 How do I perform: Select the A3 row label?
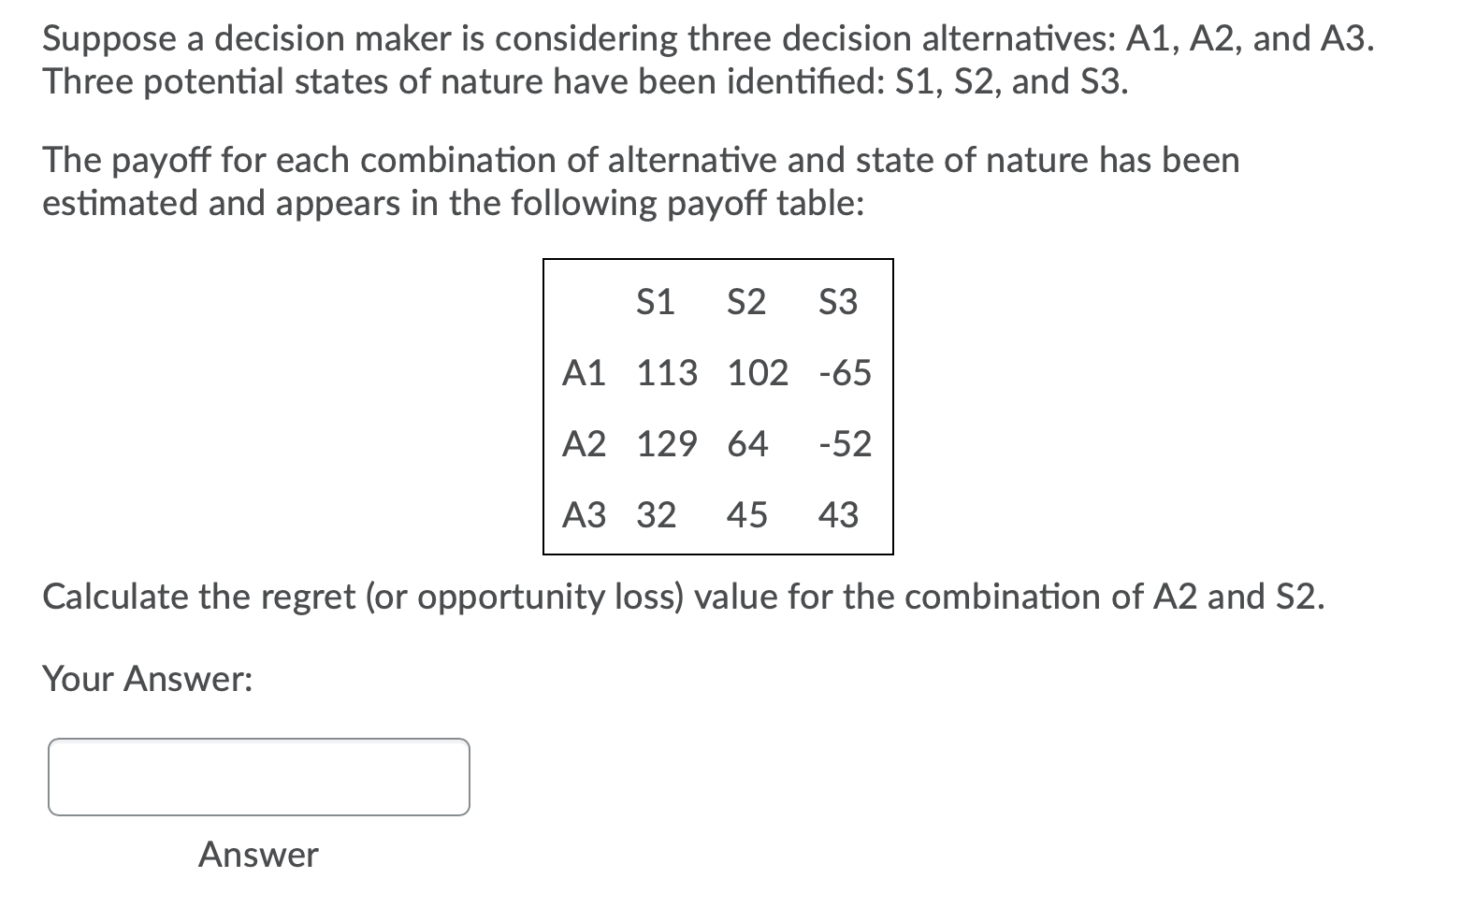tap(585, 515)
